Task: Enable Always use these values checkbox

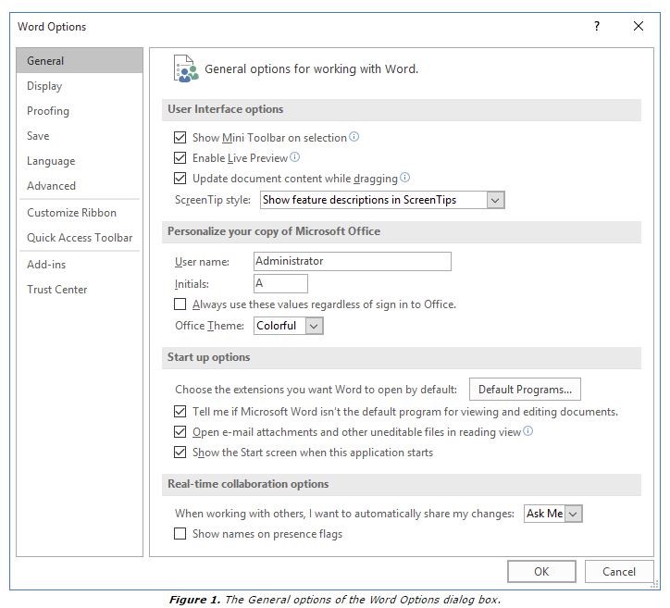Action: pos(180,304)
